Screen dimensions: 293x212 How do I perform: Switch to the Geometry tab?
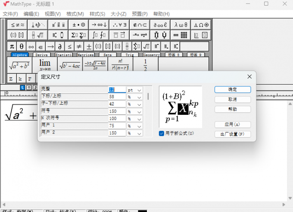(152, 55)
